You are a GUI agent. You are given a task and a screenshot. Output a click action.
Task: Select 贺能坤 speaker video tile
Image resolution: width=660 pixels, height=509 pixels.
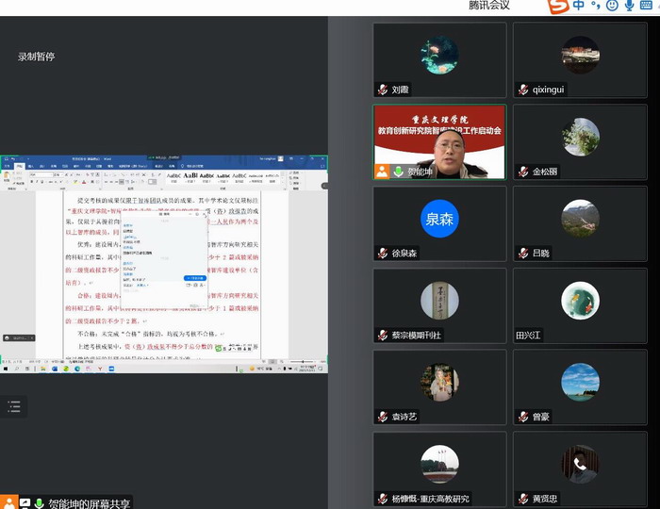(439, 142)
